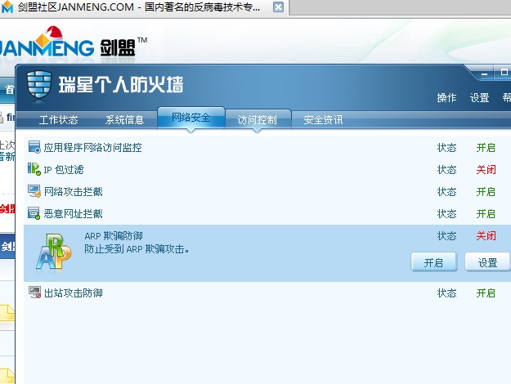Click 开启 status of 网络攻击拦截
511x384 pixels.
coord(486,191)
